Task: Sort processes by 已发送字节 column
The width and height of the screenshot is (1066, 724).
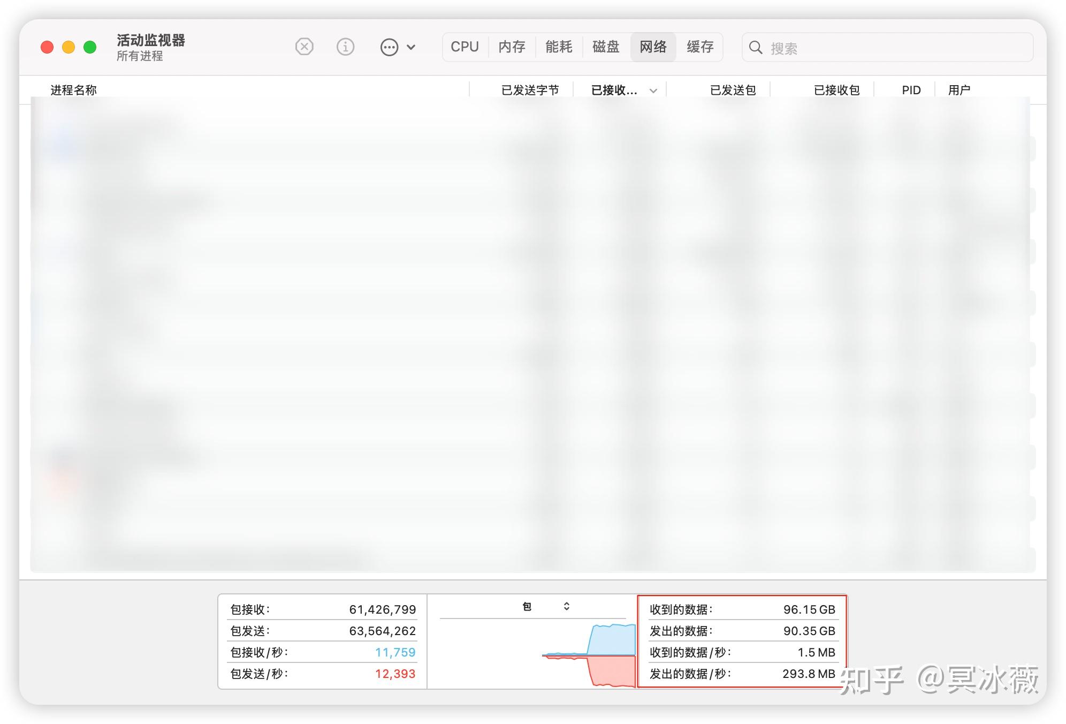Action: [x=530, y=89]
